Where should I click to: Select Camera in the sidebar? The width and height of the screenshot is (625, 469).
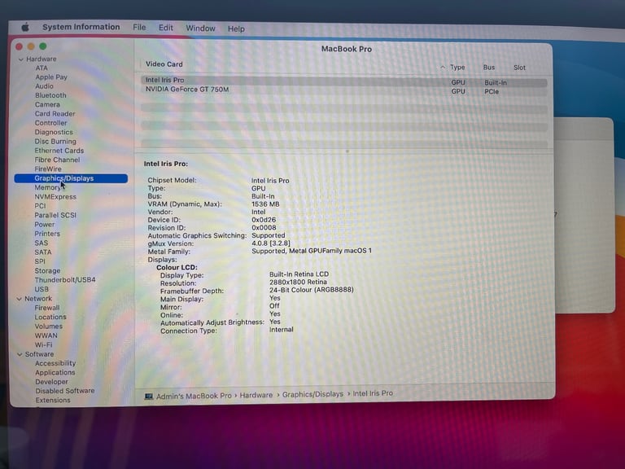point(47,105)
